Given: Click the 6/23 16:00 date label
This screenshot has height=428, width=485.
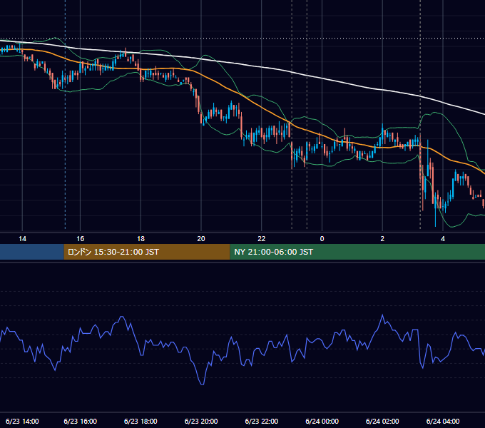Looking at the screenshot, I should point(80,421).
